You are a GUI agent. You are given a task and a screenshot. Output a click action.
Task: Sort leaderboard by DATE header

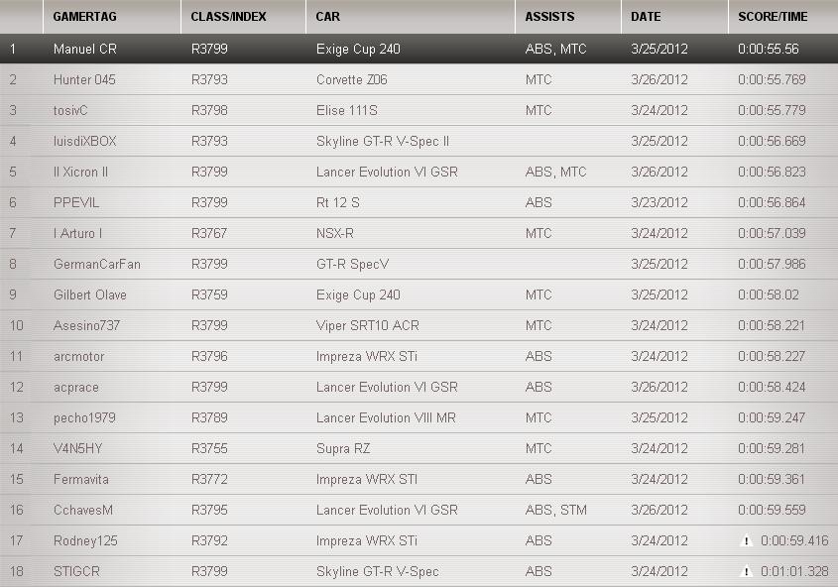[646, 17]
